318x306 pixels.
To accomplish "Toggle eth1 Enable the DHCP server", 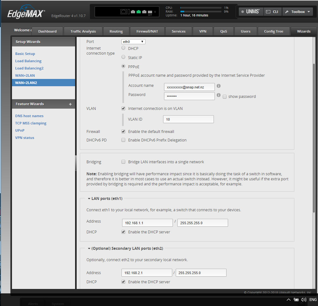I will pyautogui.click(x=123, y=232).
